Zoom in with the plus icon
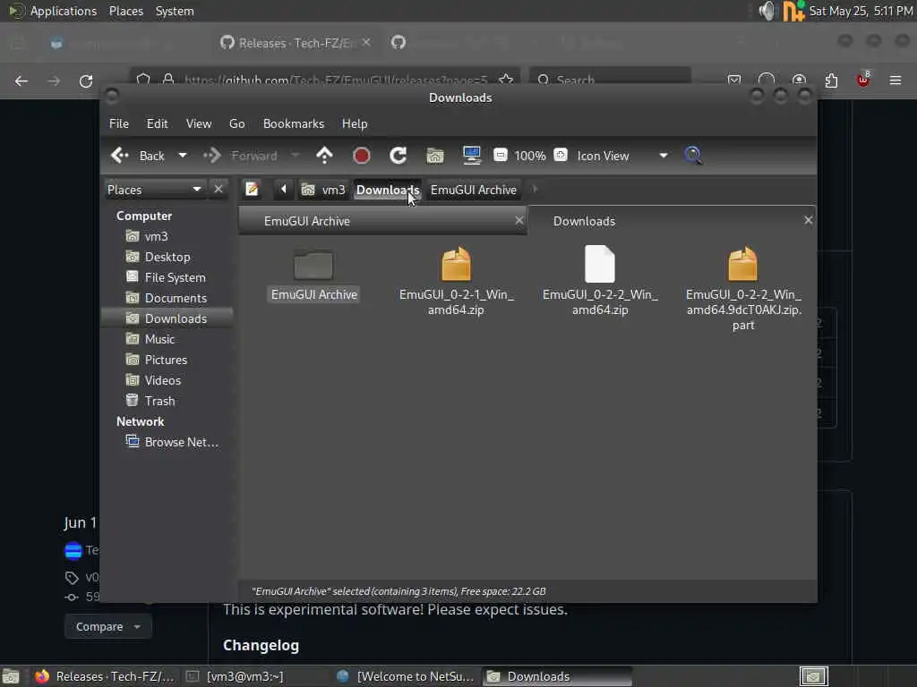 (x=561, y=155)
